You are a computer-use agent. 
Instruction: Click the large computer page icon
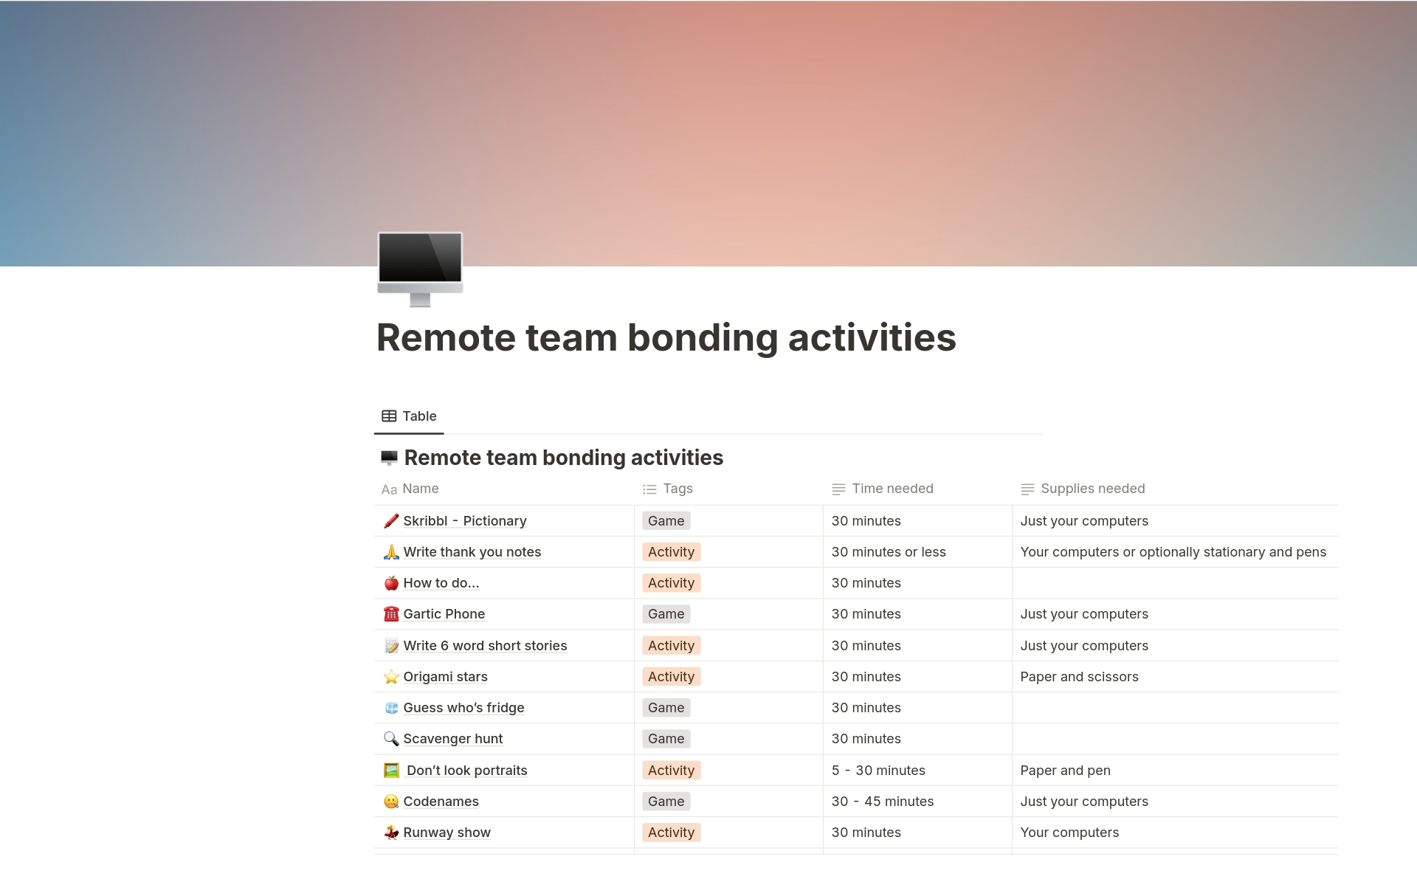[420, 269]
